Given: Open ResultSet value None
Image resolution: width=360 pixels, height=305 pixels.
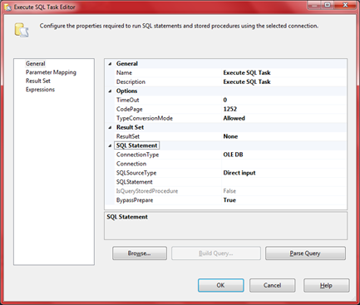Looking at the screenshot, I should (284, 136).
